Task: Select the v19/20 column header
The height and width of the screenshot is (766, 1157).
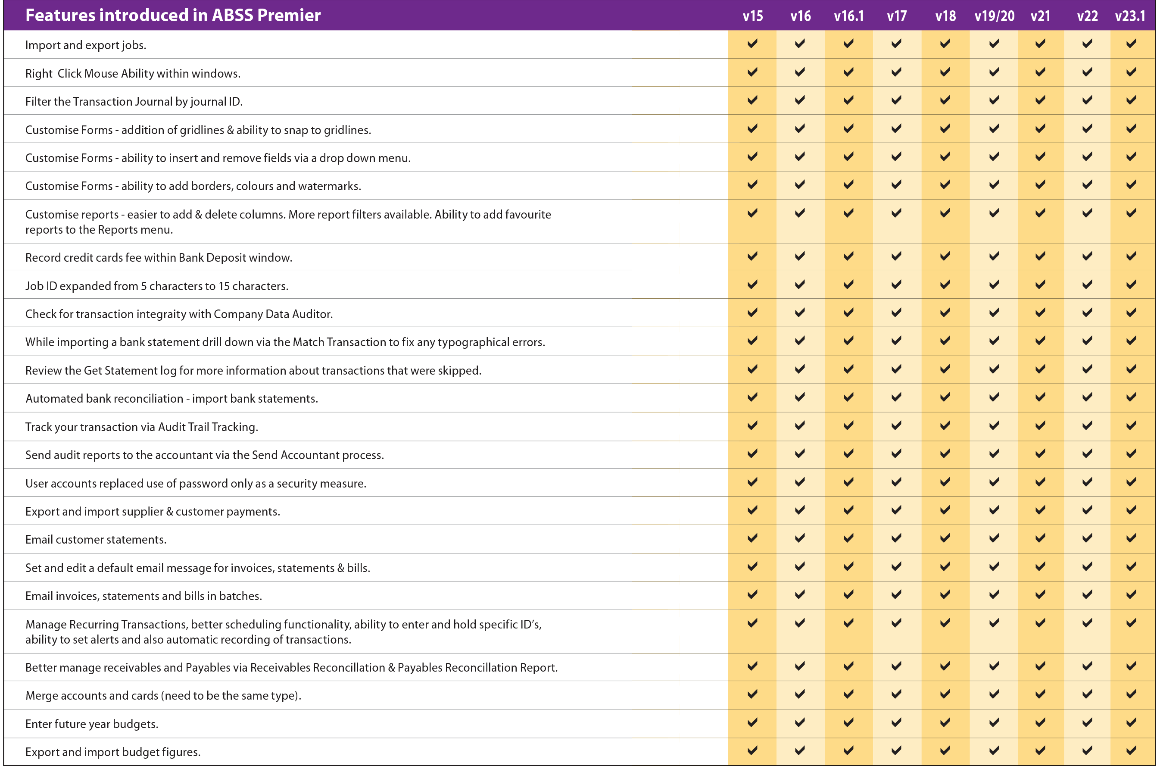Action: [x=994, y=16]
